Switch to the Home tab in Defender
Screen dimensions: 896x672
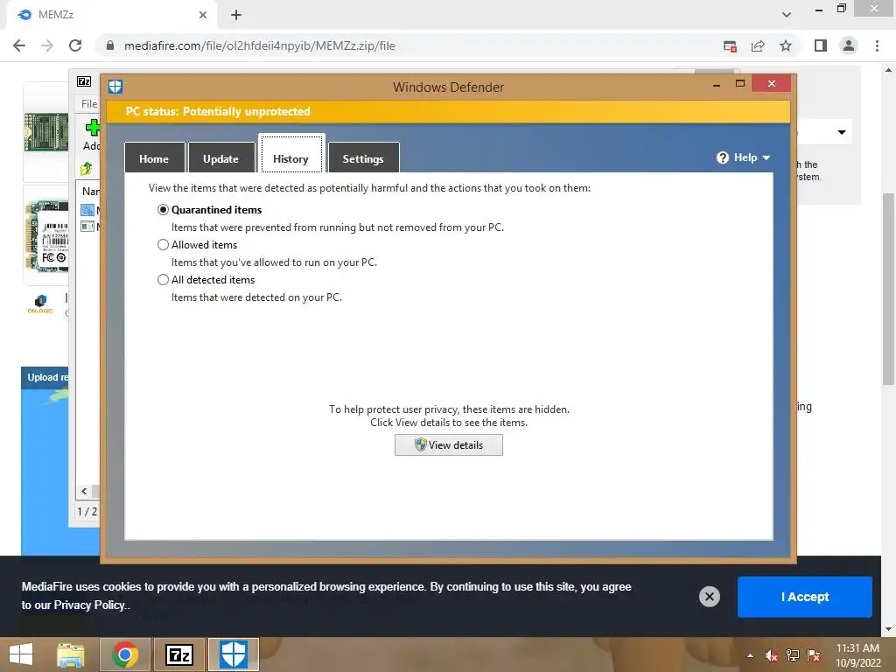click(x=154, y=158)
